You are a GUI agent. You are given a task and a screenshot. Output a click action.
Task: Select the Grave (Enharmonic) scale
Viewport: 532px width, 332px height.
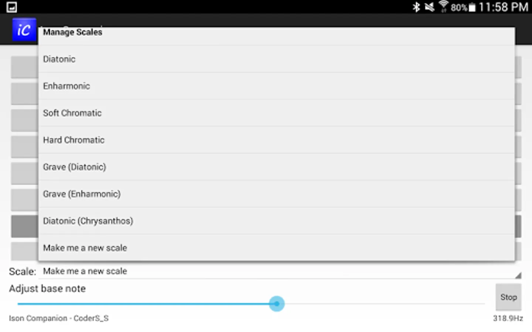(x=276, y=194)
